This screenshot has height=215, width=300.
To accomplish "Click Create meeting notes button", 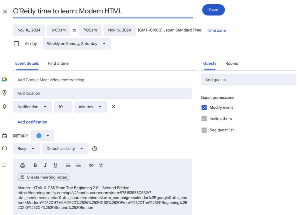I will click(43, 177).
